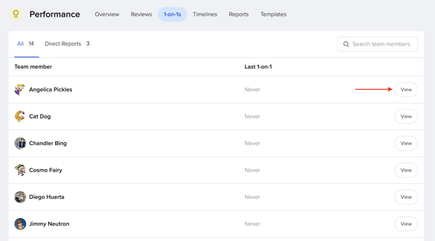Click Diego Huerta's profile photo
Image resolution: width=435 pixels, height=241 pixels.
pos(20,197)
